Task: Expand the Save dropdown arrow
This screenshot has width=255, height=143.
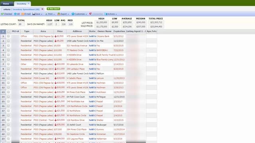Action: (41, 14)
